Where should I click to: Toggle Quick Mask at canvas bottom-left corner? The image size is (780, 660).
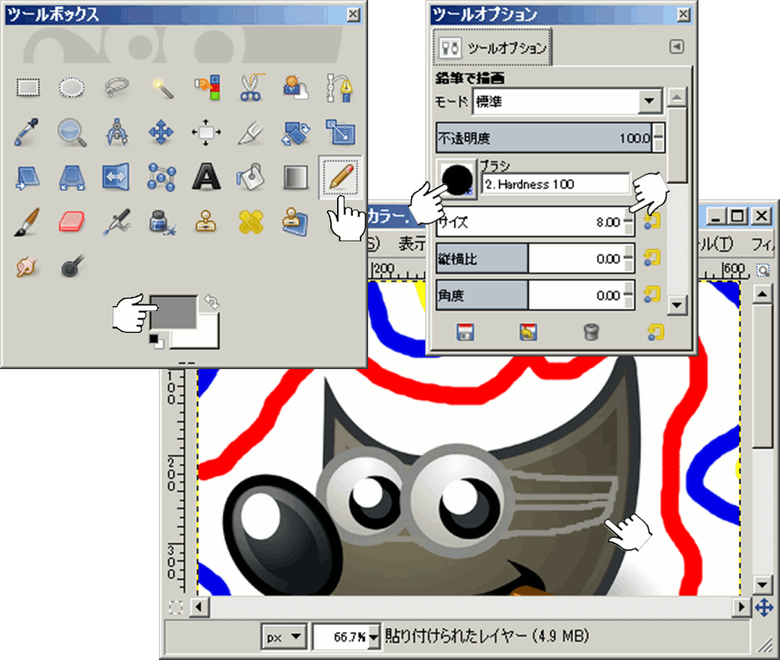(x=176, y=606)
